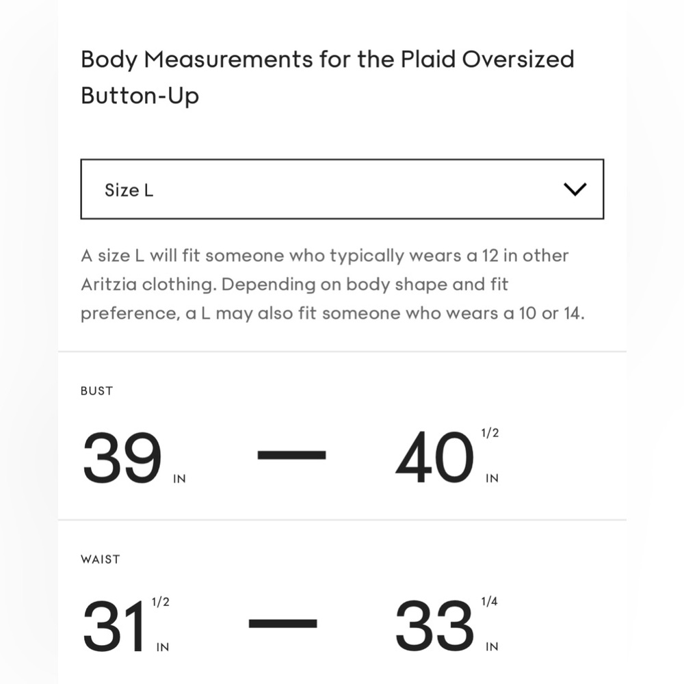Viewport: 684px width, 684px height.
Task: Click the waist maximum value 33
Action: (x=434, y=626)
